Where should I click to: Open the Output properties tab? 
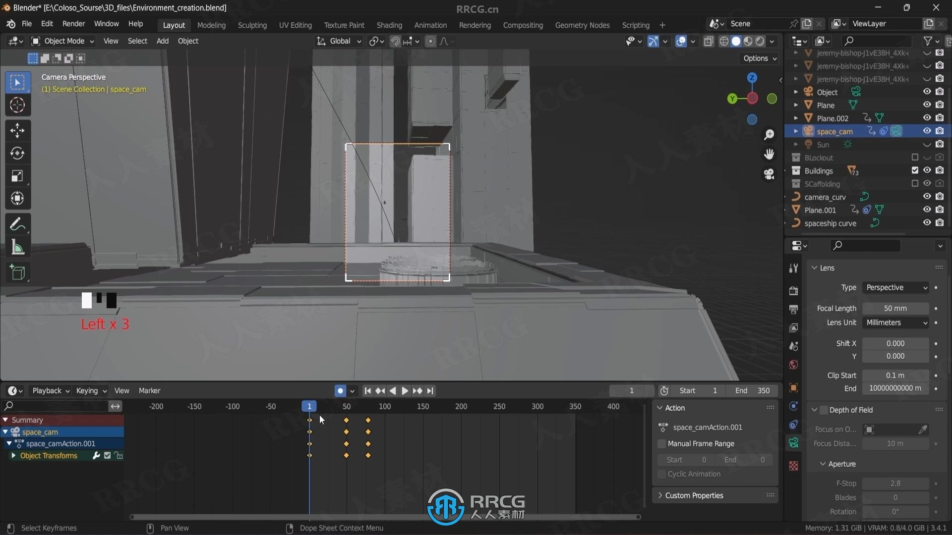(793, 309)
